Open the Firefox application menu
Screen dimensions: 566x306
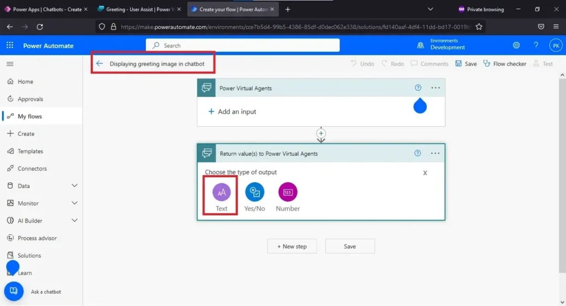tap(556, 27)
